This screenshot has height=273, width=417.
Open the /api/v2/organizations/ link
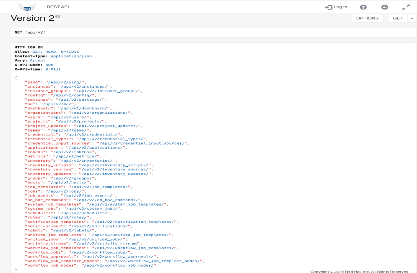[99, 113]
